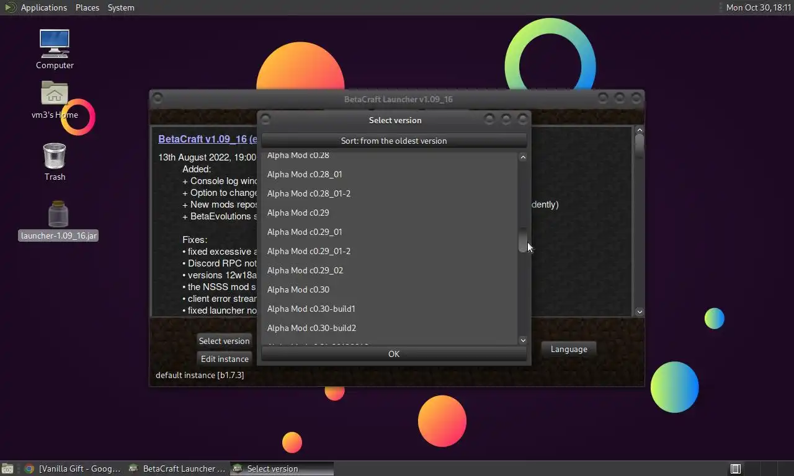Click the launcher changelog scrollbar down arrow
The height and width of the screenshot is (476, 794).
(x=640, y=312)
